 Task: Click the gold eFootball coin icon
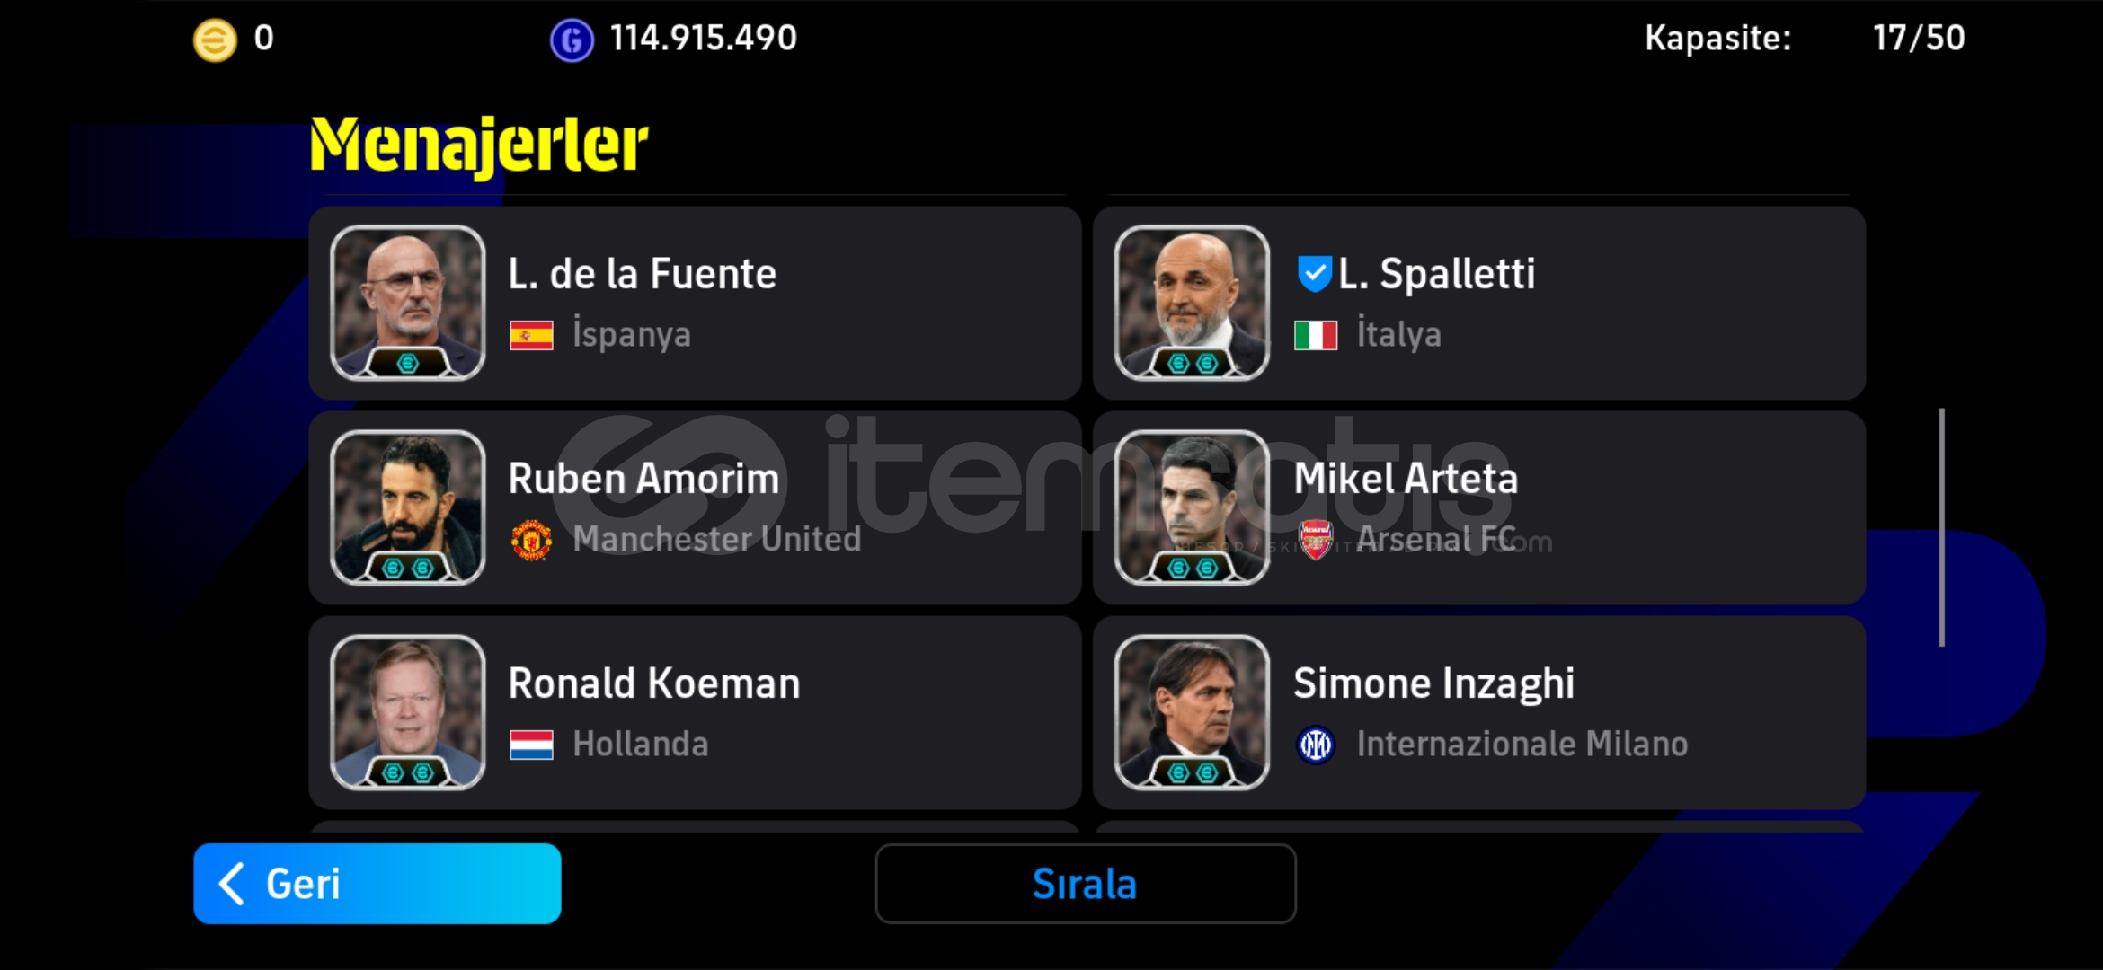215,40
